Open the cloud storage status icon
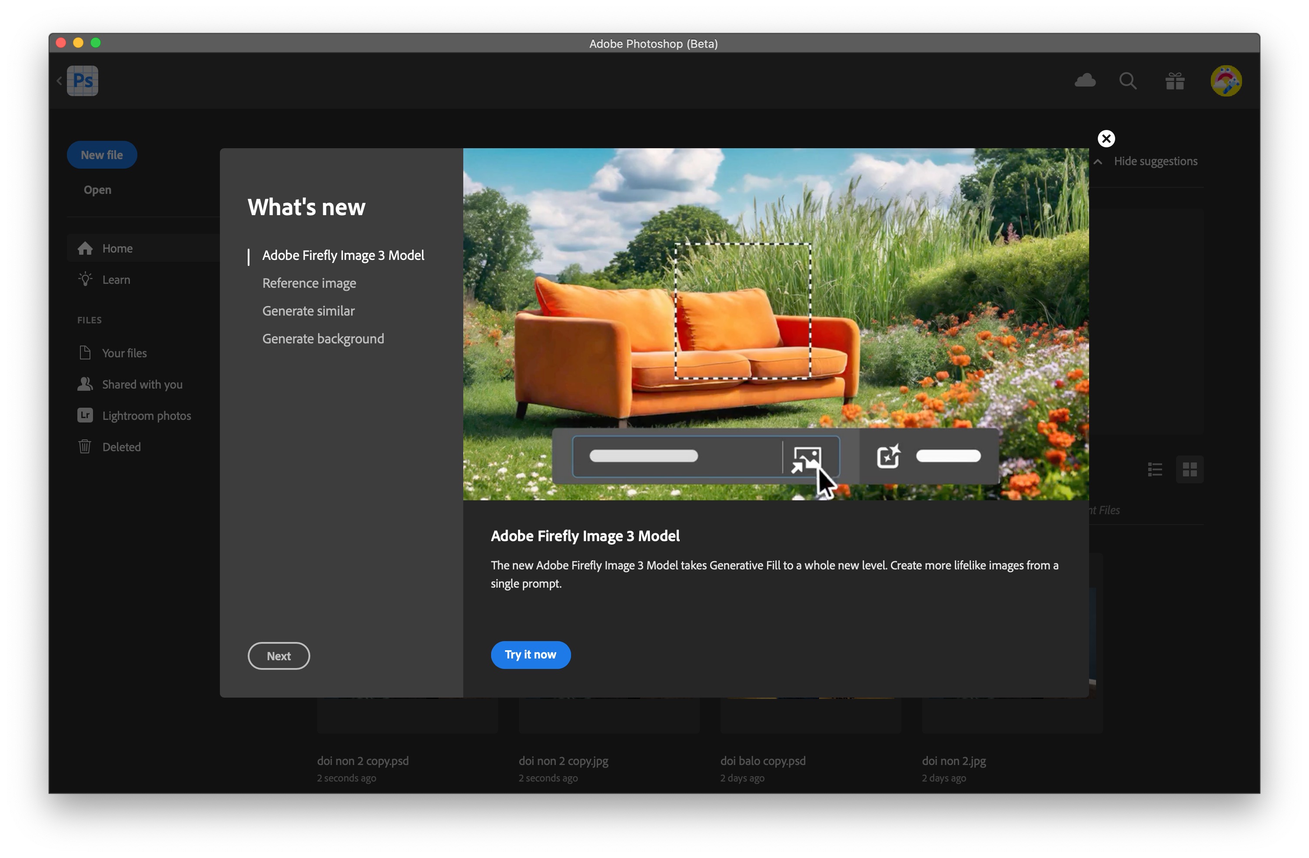The width and height of the screenshot is (1309, 858). [1085, 81]
